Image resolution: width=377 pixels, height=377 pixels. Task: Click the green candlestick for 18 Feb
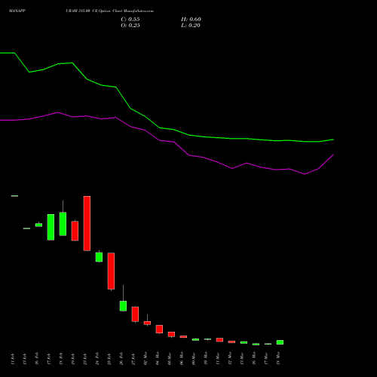coord(63,224)
